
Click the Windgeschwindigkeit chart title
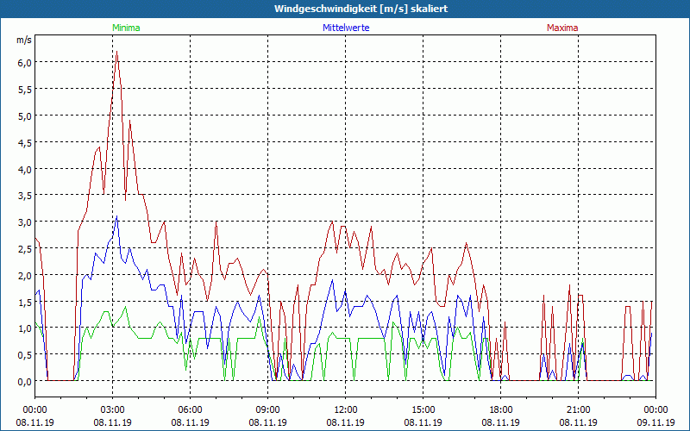point(361,9)
